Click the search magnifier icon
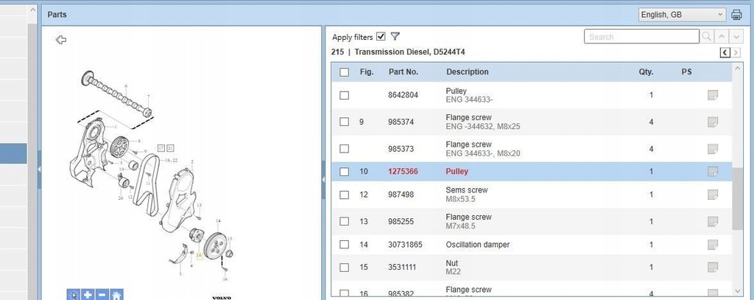 tap(706, 37)
